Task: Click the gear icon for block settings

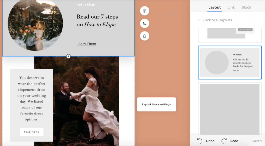Action: coord(144,11)
